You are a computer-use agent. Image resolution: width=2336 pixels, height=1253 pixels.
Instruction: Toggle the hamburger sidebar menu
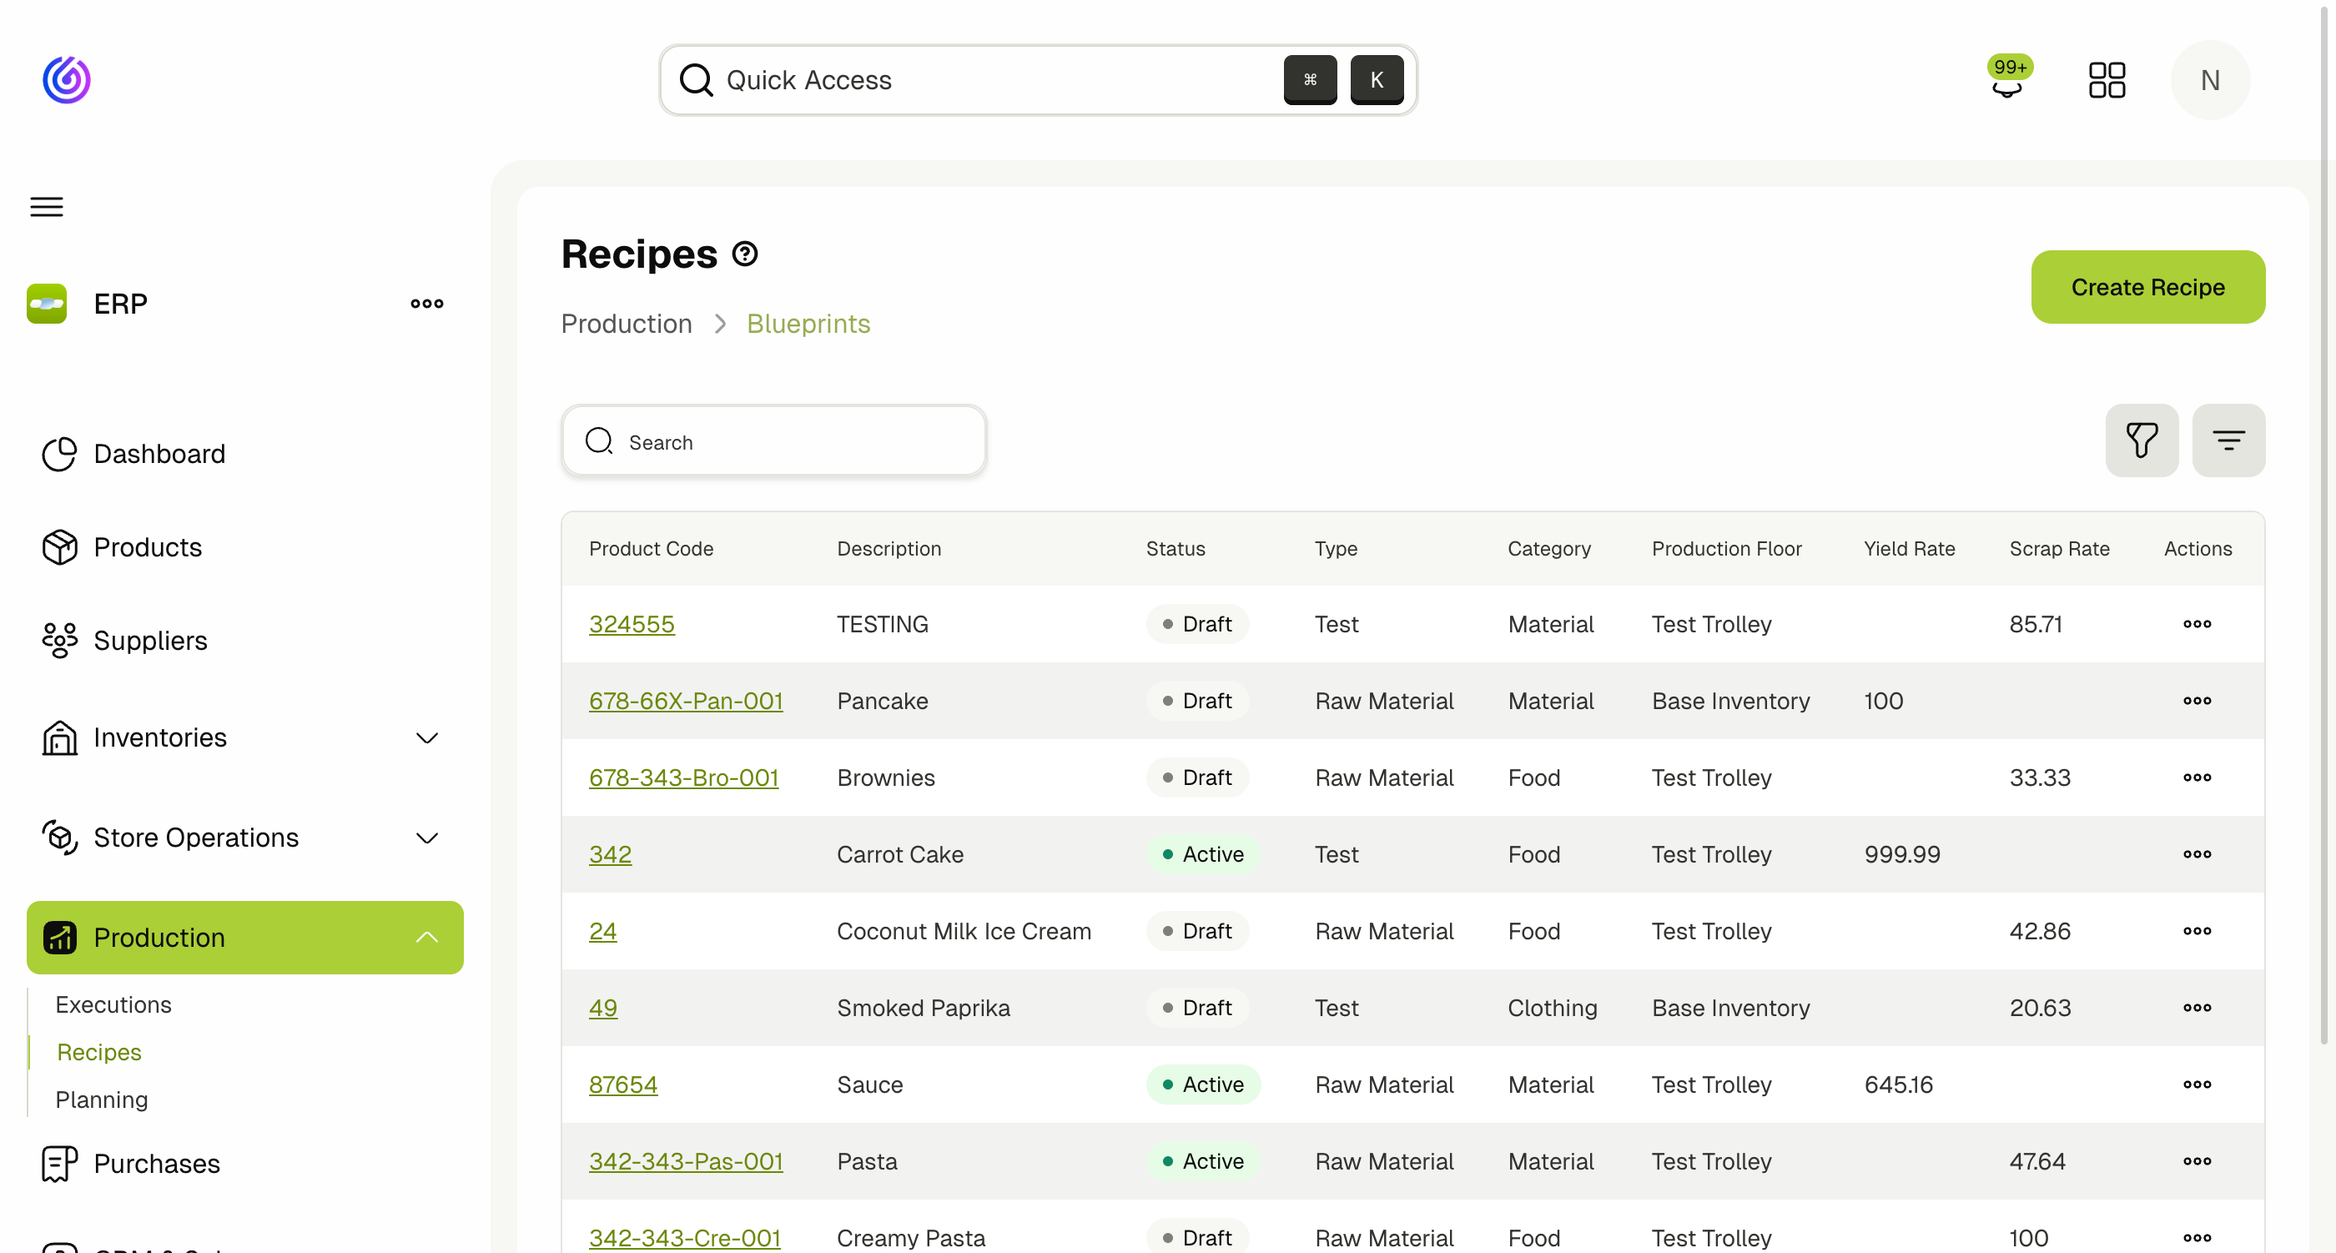coord(45,207)
